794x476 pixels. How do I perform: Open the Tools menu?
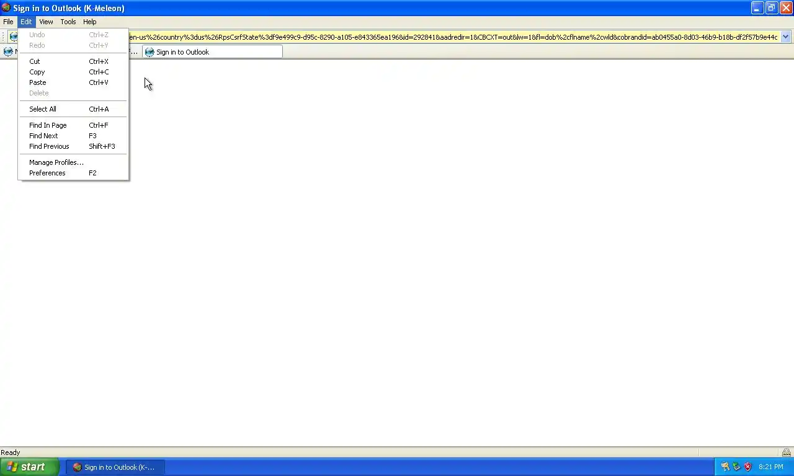tap(68, 22)
